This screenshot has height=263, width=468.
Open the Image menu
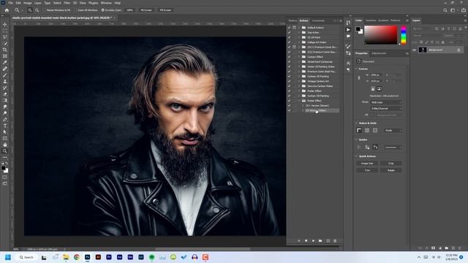(x=28, y=3)
